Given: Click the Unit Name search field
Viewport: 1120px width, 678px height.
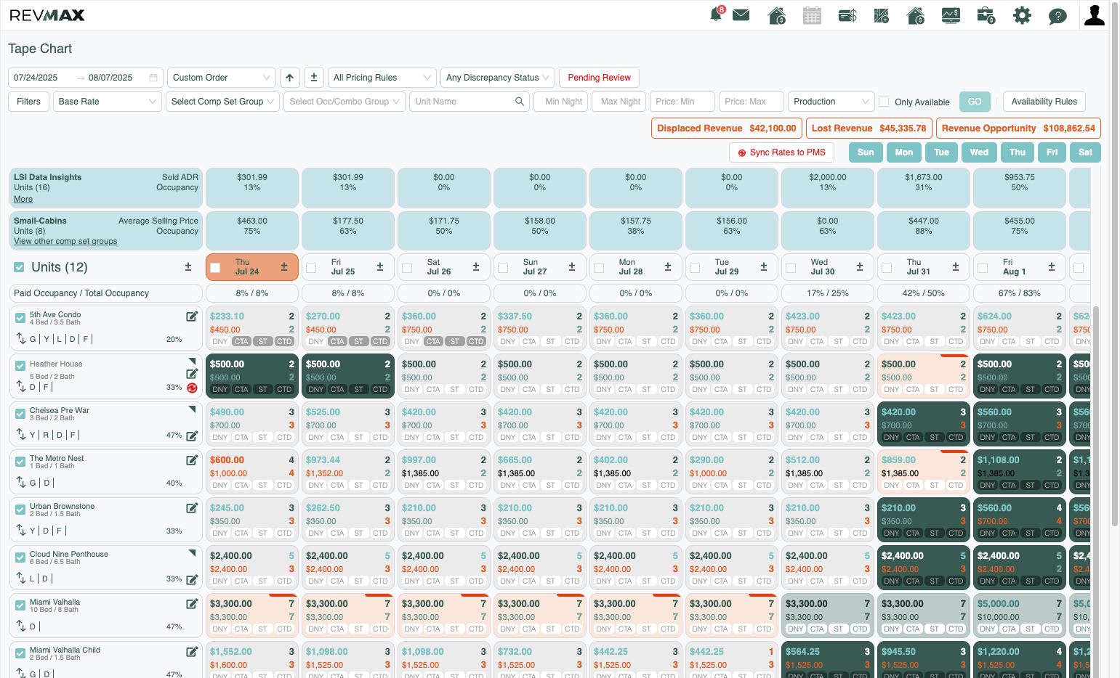Looking at the screenshot, I should (x=470, y=102).
